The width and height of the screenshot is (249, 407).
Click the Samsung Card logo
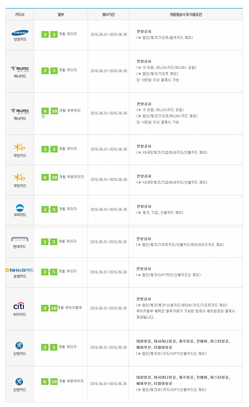(20, 33)
